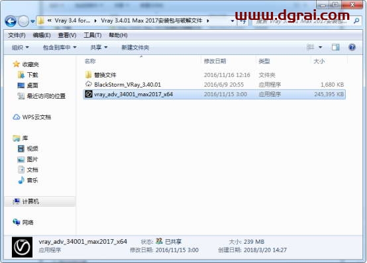
Task: Click the 最近访问的位置 icon
Action: 21,96
